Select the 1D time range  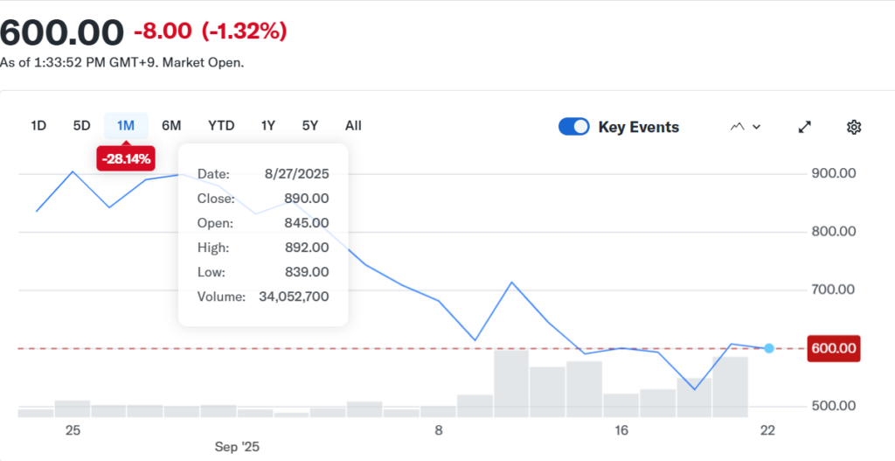coord(38,125)
